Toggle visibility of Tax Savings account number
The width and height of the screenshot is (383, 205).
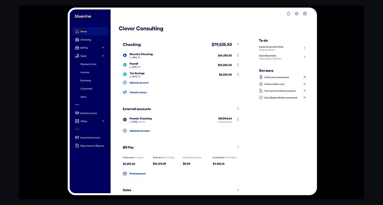pyautogui.click(x=139, y=77)
